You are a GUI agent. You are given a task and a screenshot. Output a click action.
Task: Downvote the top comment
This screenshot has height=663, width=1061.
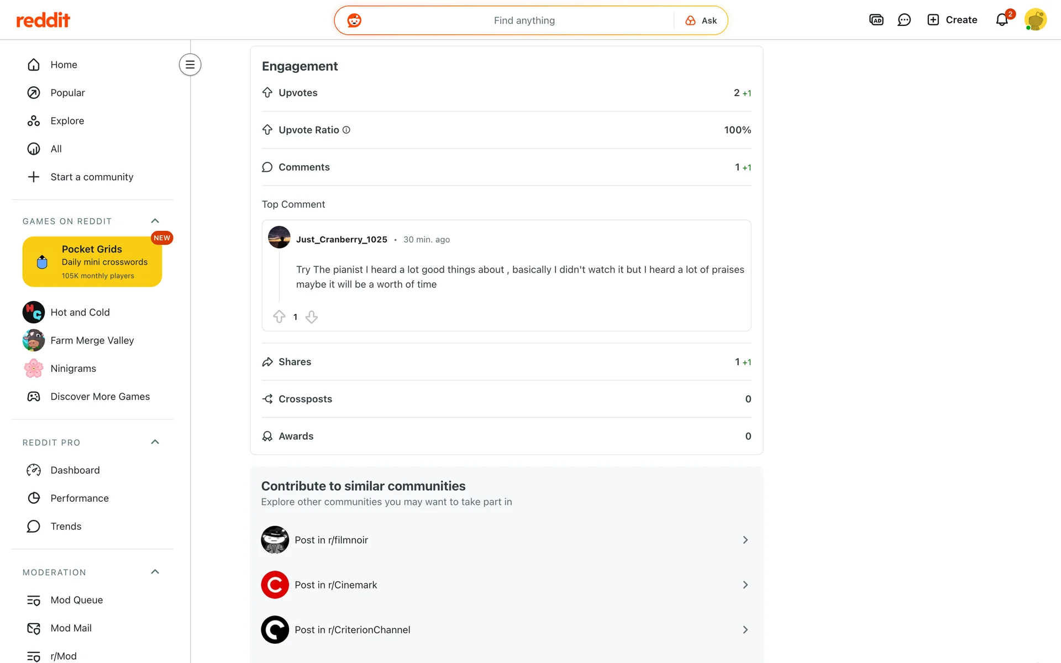[312, 317]
